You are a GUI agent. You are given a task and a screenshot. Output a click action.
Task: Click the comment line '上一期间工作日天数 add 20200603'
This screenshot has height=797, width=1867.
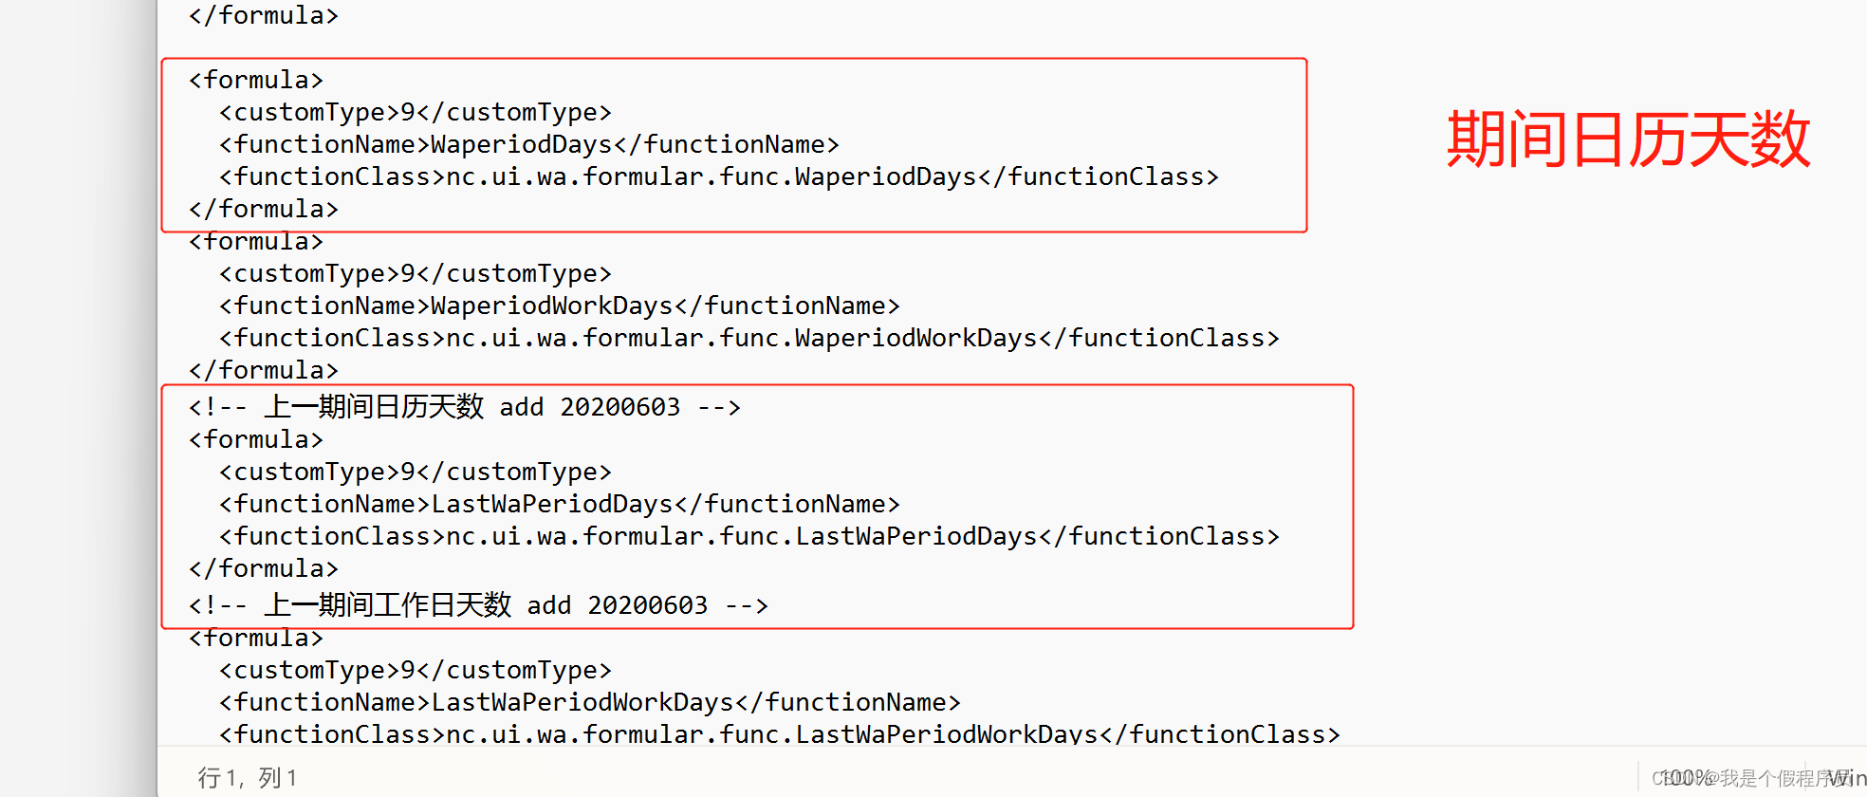pyautogui.click(x=478, y=605)
